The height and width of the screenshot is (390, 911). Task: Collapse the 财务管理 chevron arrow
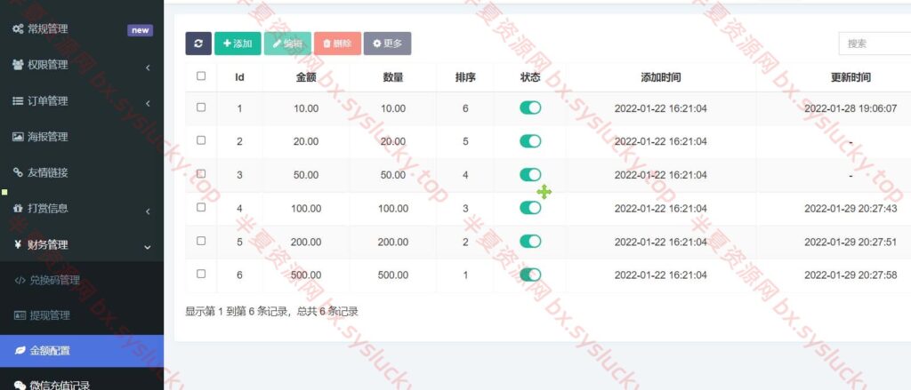148,248
